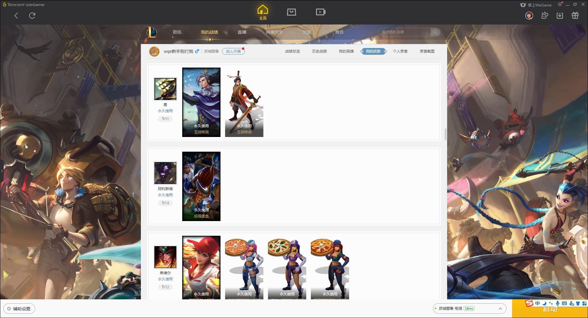Click the 希维尔 champion portrait icon
588x318 pixels.
pos(165,257)
